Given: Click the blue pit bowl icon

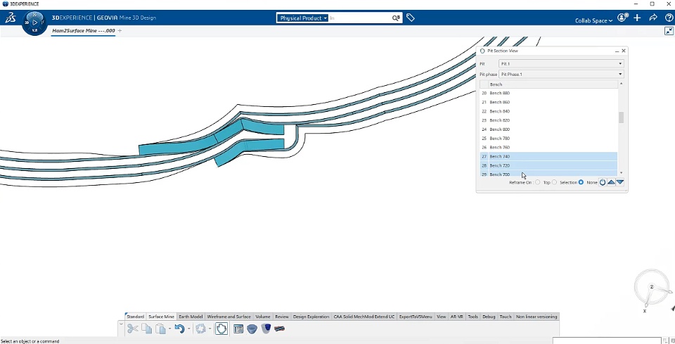Looking at the screenshot, I should (x=252, y=329).
